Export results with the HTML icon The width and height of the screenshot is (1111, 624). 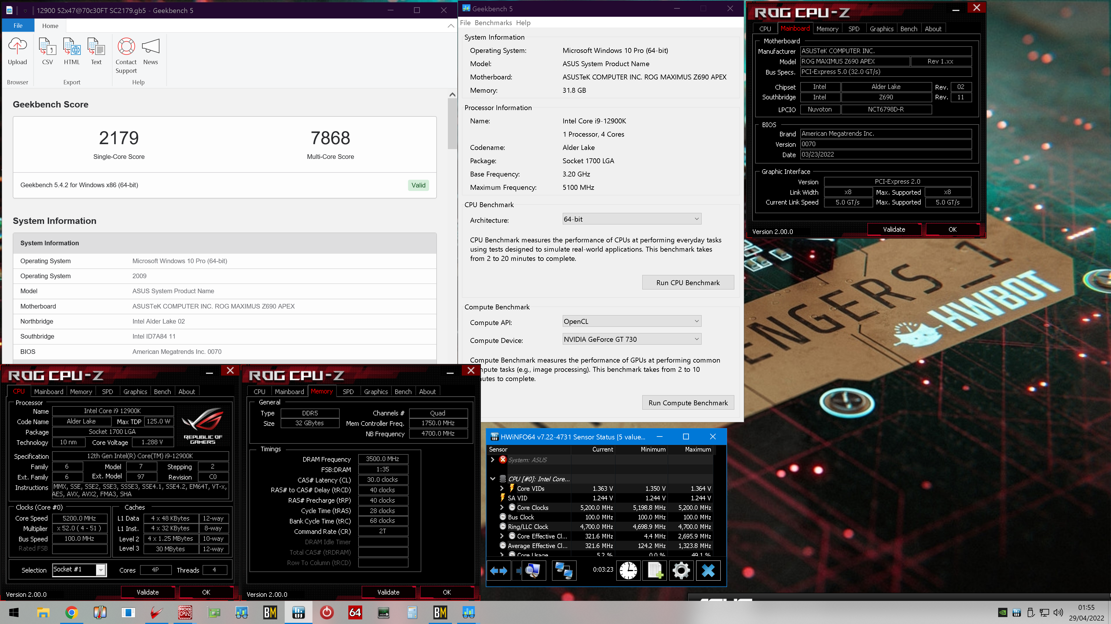coord(71,47)
